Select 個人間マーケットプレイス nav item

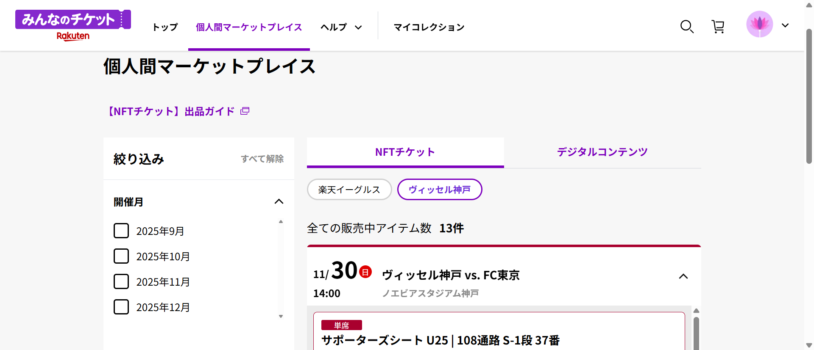249,27
